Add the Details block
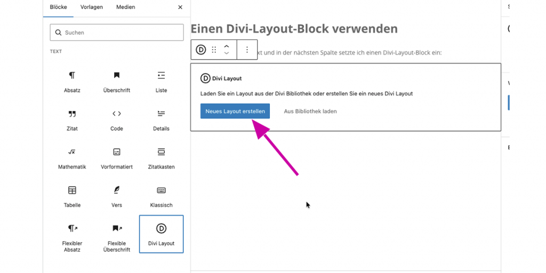The width and height of the screenshot is (546, 273). 161,120
